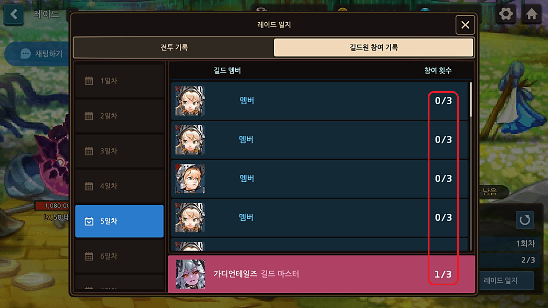Select the highlighted 5일차 entry
The width and height of the screenshot is (548, 308).
pyautogui.click(x=119, y=221)
